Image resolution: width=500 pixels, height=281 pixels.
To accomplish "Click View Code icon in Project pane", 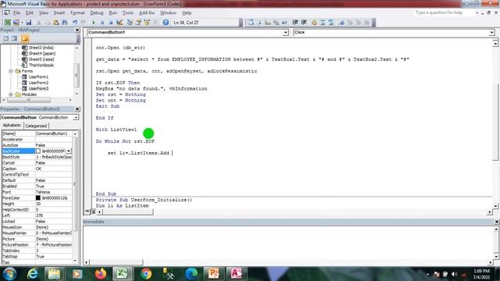I will click(6, 38).
